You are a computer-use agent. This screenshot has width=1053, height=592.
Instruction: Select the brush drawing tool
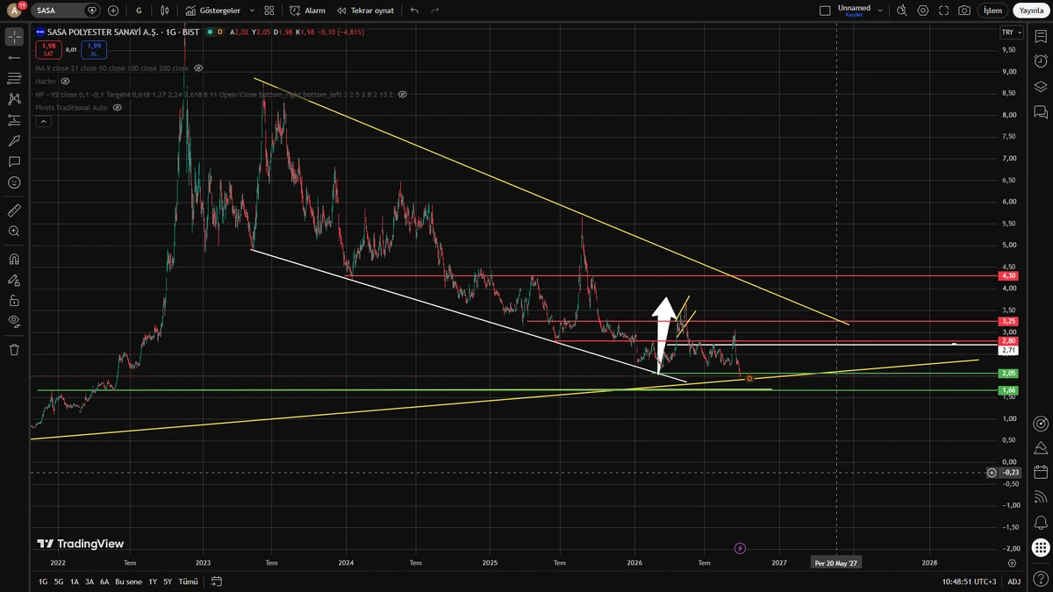click(x=14, y=141)
